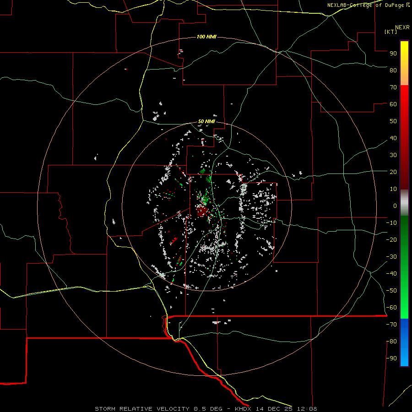
Task: Click the positive 90 scale value
Action: [x=393, y=54]
